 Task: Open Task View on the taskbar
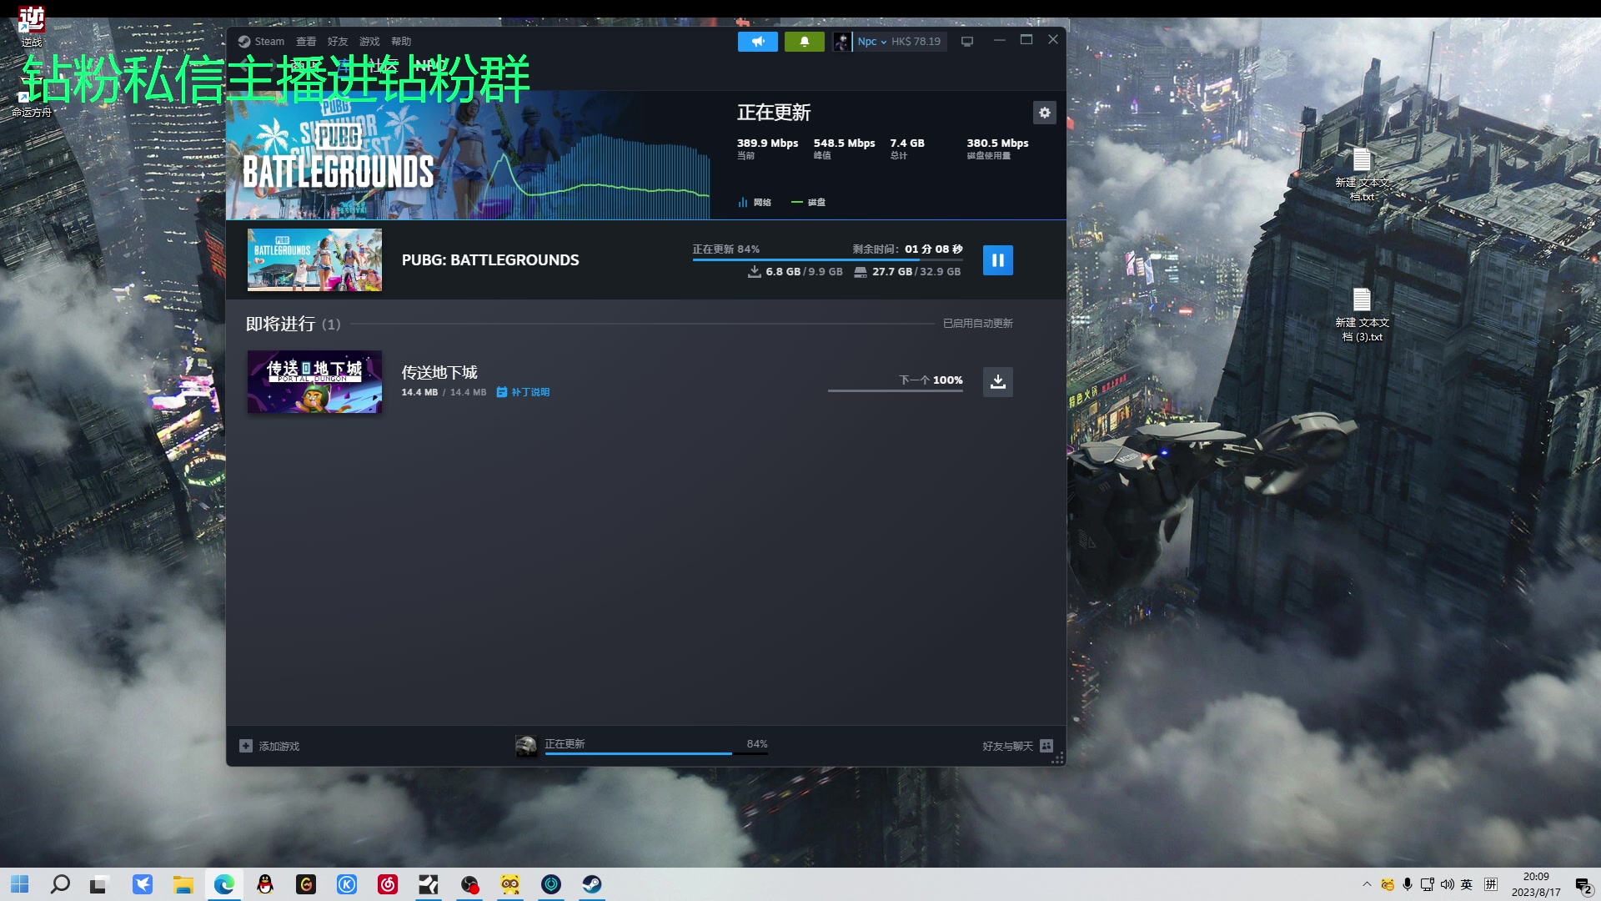(98, 884)
